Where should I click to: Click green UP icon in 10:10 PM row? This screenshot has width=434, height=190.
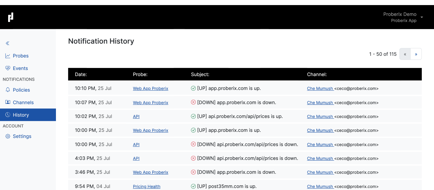click(193, 88)
